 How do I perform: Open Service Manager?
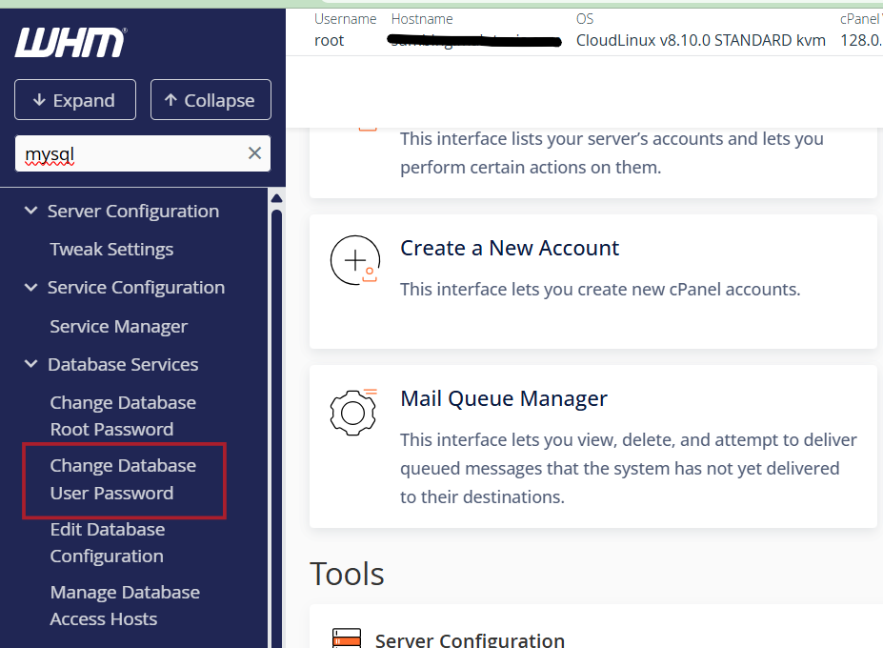[x=118, y=326]
